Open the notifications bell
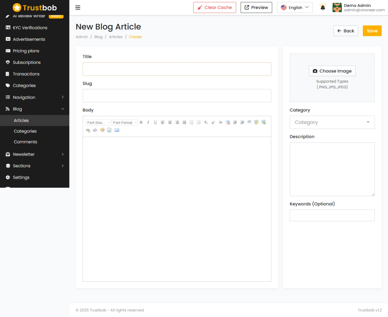The width and height of the screenshot is (388, 317). (323, 8)
